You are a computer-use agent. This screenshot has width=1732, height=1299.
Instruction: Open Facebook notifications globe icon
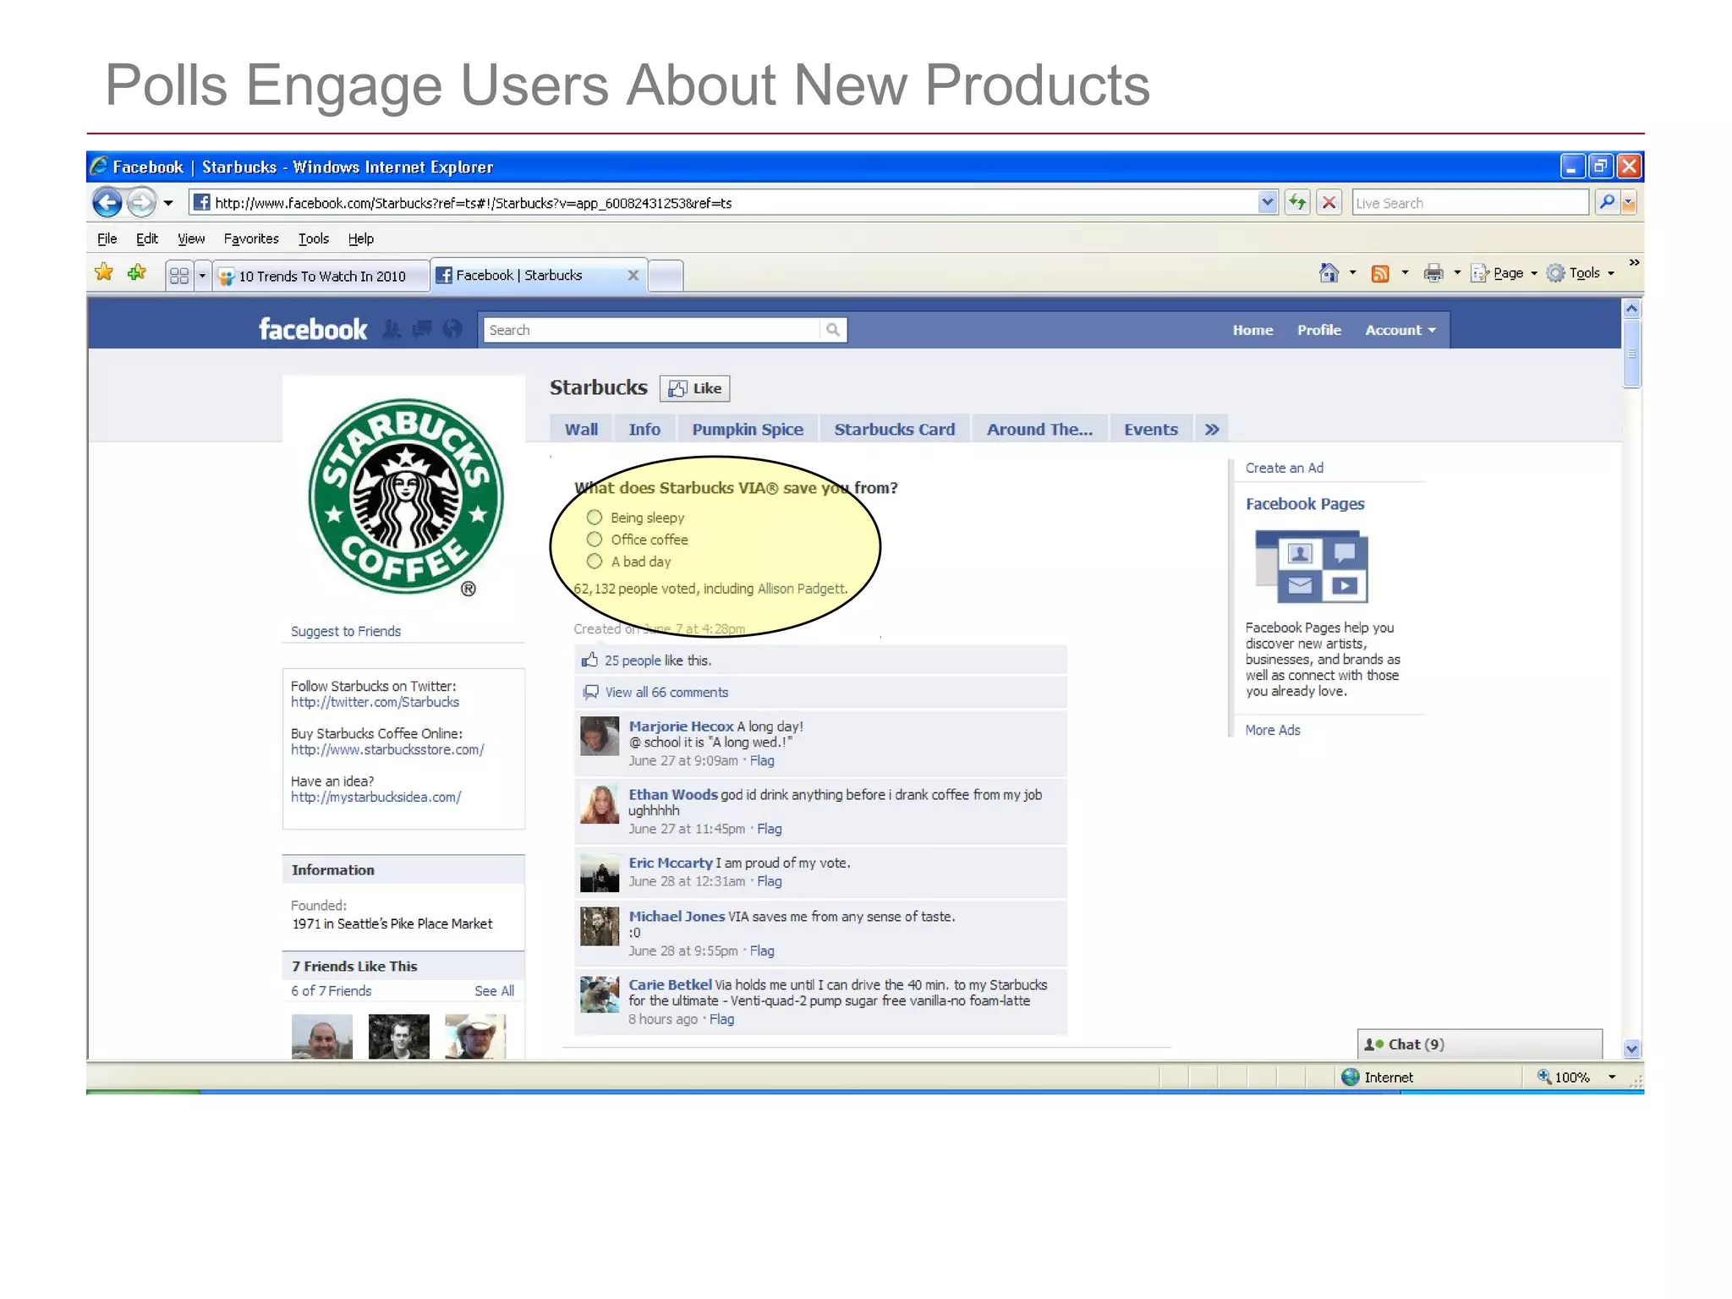tap(453, 329)
